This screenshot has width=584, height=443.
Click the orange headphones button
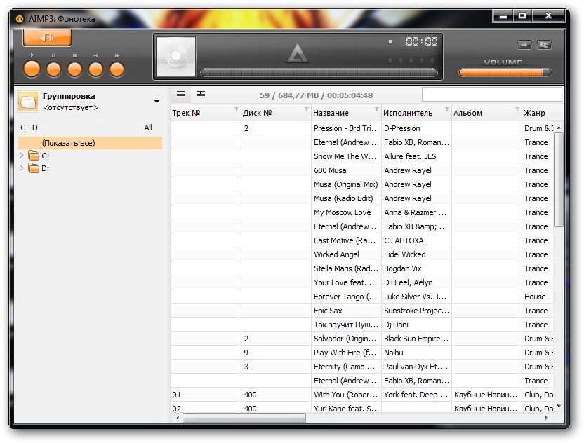point(47,38)
